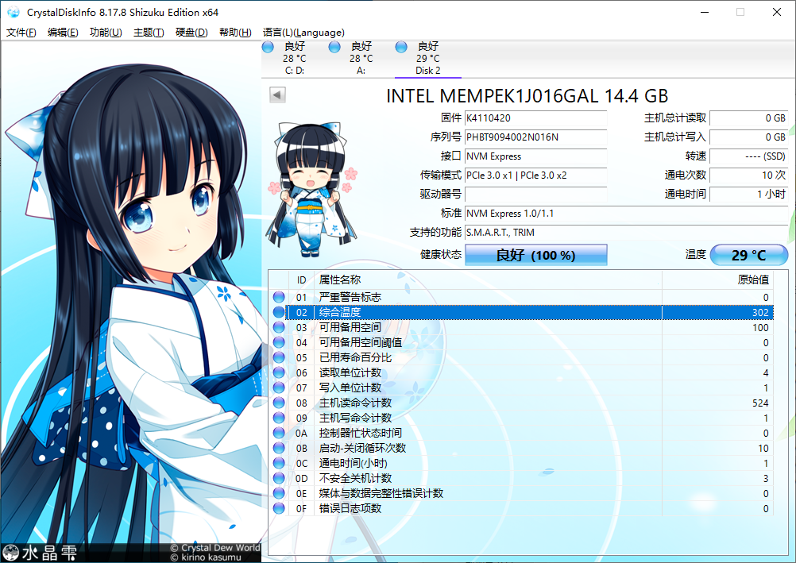Select the 严重警告标志 attribute row
This screenshot has width=796, height=563.
click(521, 297)
